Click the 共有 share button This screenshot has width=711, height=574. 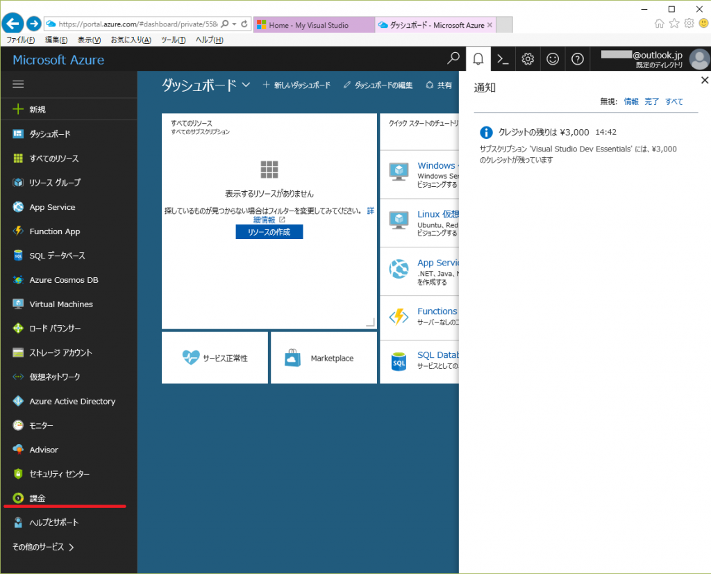point(439,85)
